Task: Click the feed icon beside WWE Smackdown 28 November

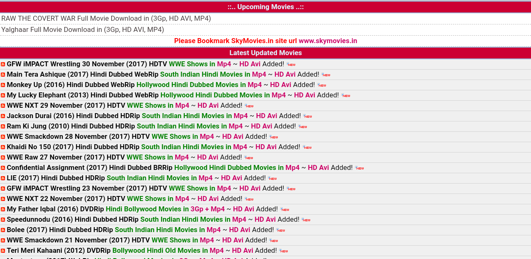Action: 3,137
